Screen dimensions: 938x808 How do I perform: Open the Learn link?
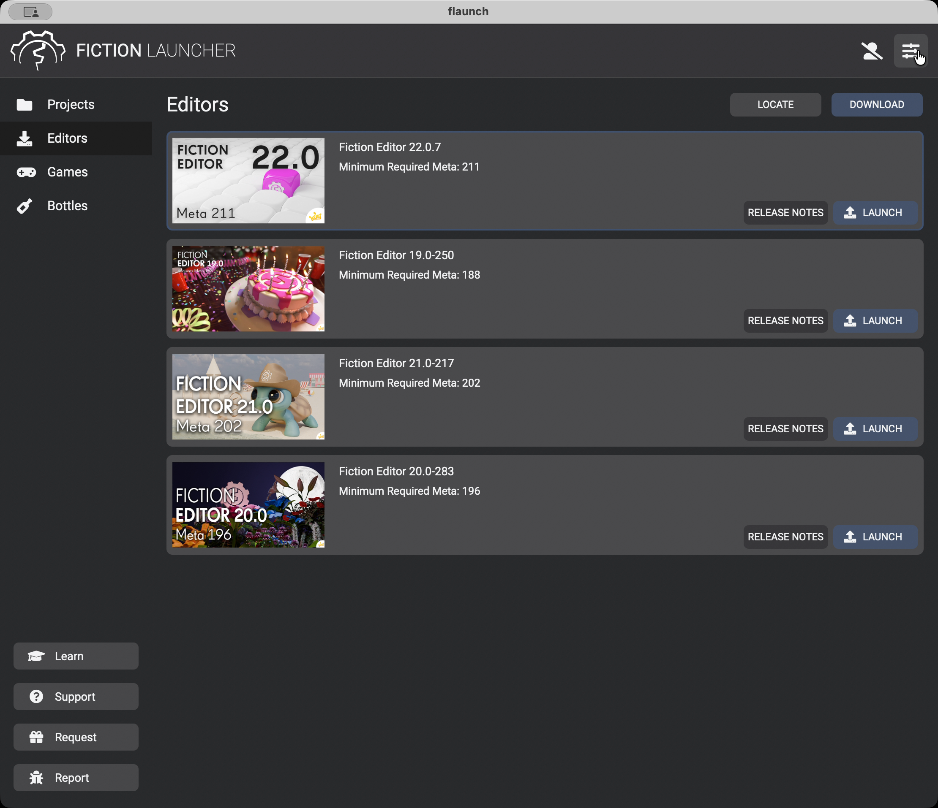click(x=76, y=656)
